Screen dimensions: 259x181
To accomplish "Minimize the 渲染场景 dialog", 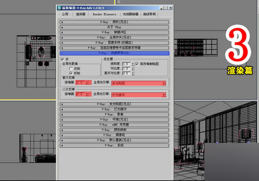I will pyautogui.click(x=161, y=8).
